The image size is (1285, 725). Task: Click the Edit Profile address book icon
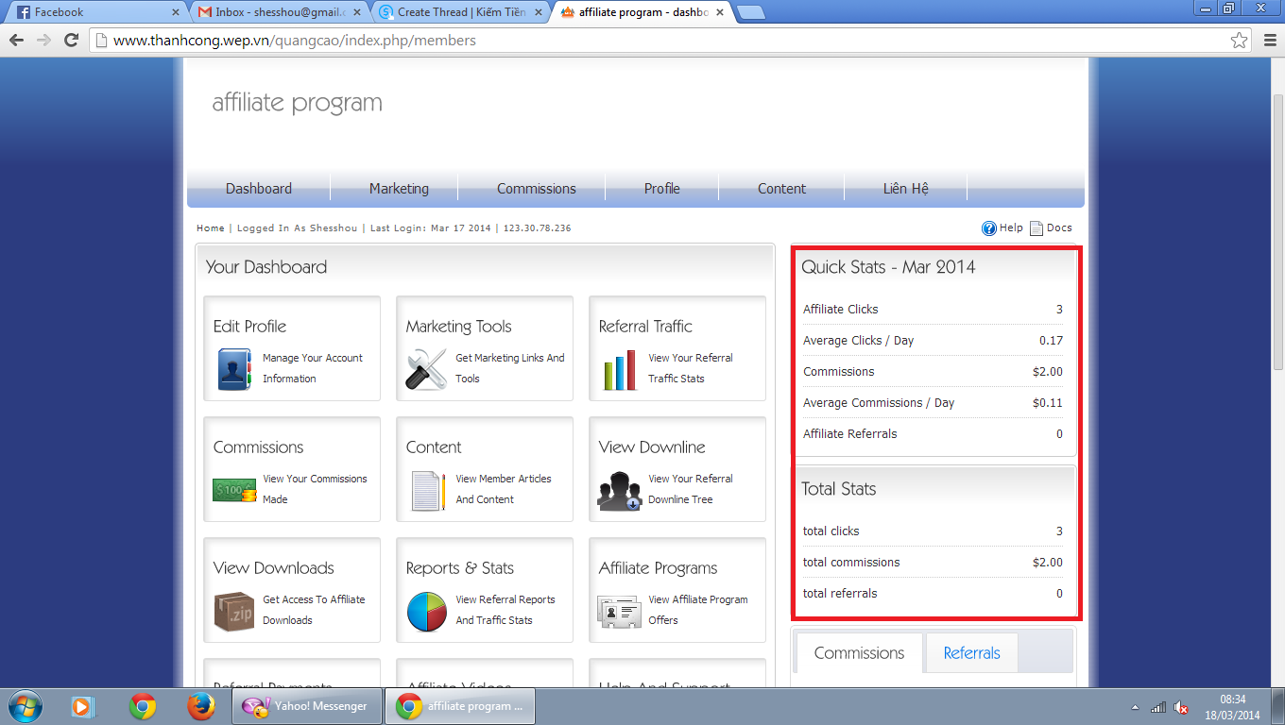pyautogui.click(x=234, y=369)
